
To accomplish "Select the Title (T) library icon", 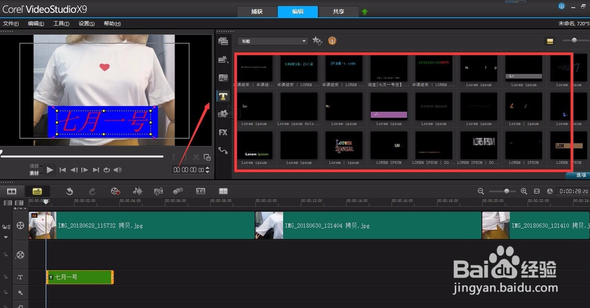I will click(x=223, y=96).
